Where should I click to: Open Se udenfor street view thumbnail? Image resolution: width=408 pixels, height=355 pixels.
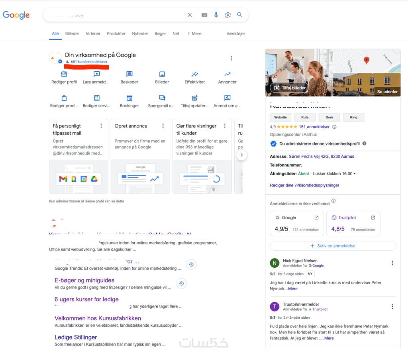367,85
